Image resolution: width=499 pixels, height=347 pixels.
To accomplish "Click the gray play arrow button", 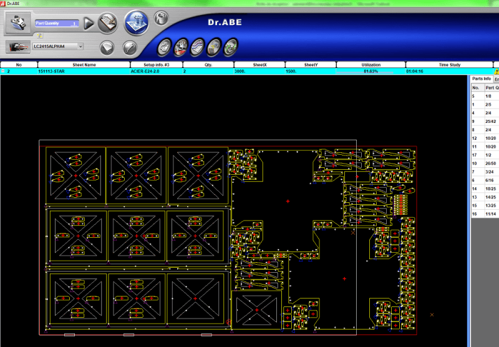I will (x=89, y=23).
